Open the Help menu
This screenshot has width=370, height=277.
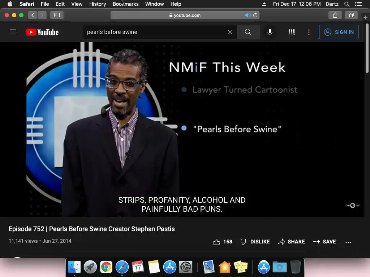(x=176, y=4)
